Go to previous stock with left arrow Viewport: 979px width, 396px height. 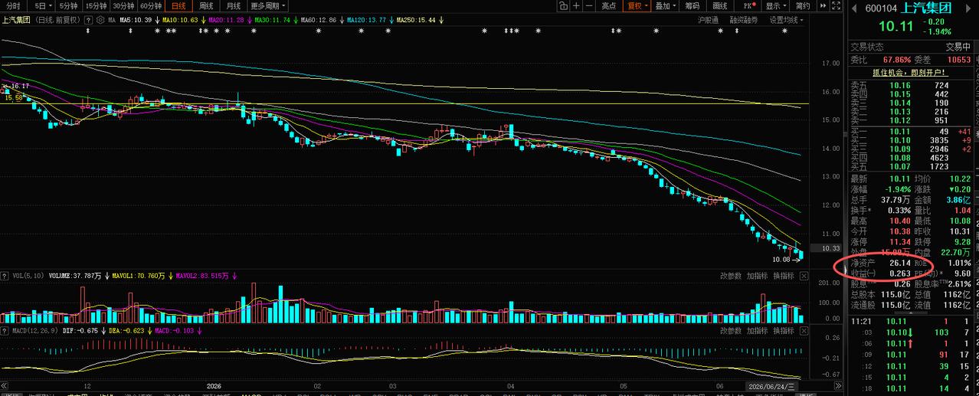[x=855, y=8]
